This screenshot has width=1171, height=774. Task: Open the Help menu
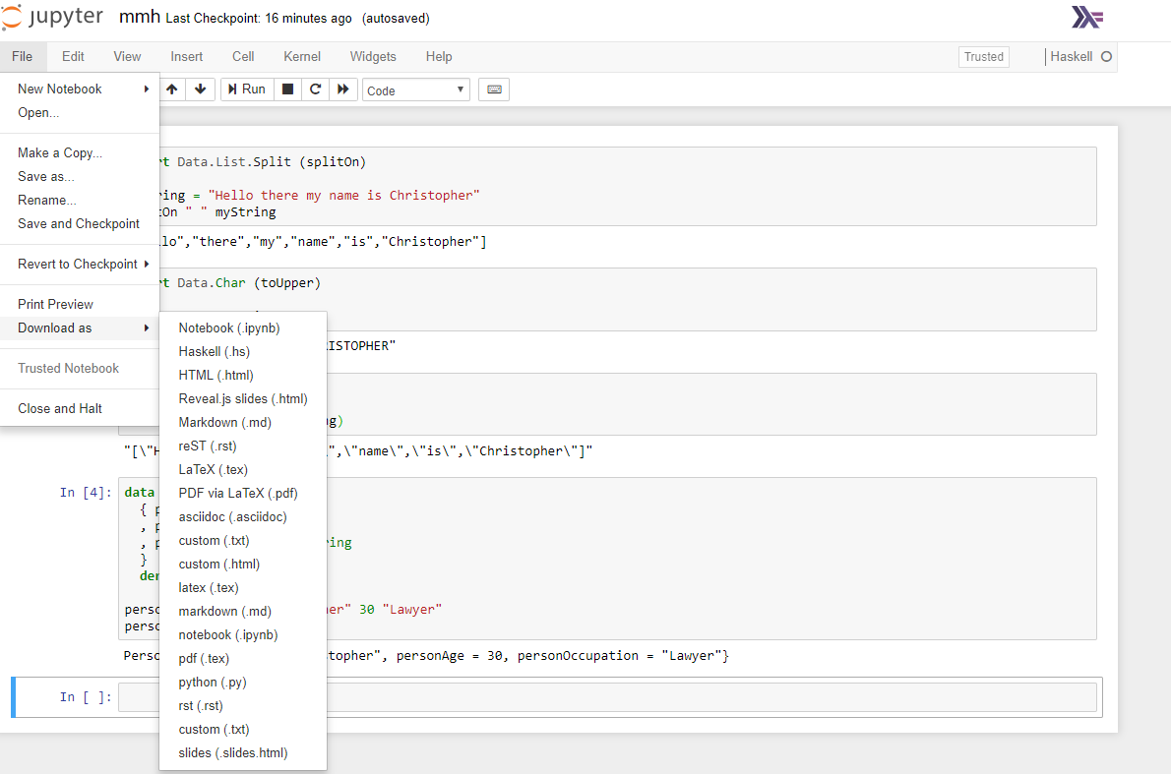click(439, 57)
